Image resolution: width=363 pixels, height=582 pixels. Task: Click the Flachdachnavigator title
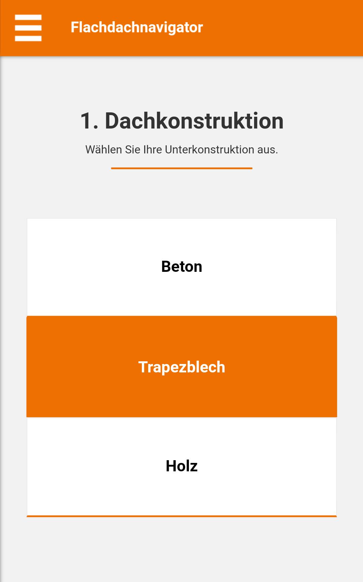[136, 27]
